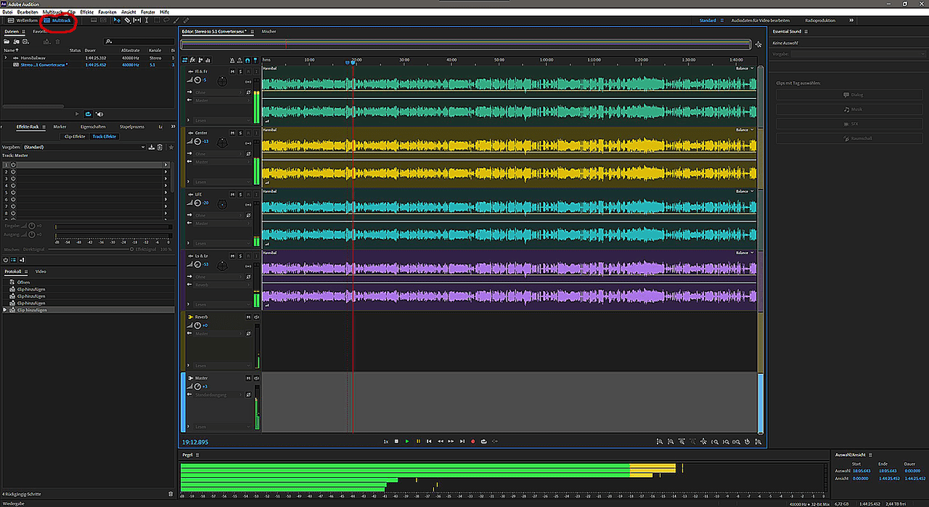This screenshot has height=507, width=929.
Task: Stop playback in transport controls
Action: coord(396,441)
